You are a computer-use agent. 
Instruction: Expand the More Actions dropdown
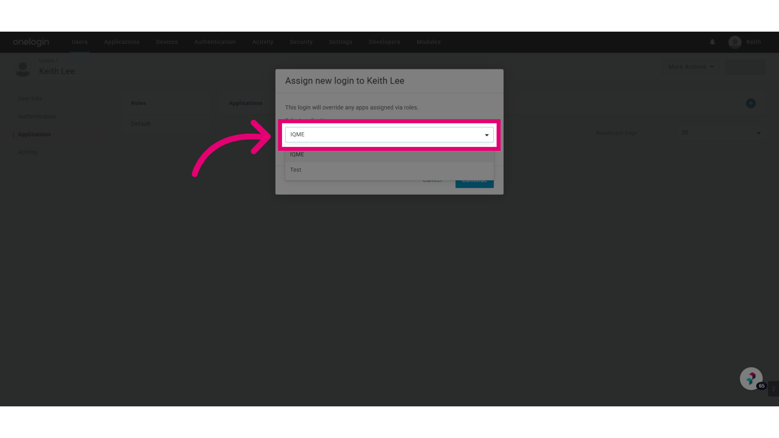pyautogui.click(x=691, y=67)
